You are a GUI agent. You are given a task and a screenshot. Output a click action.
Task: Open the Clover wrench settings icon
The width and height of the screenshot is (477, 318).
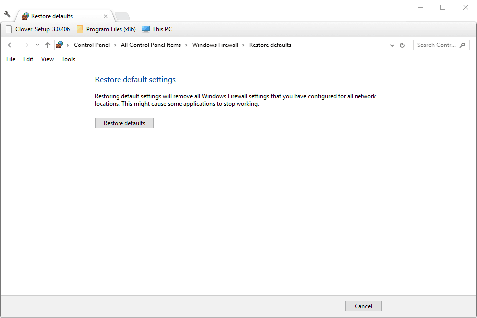[7, 14]
